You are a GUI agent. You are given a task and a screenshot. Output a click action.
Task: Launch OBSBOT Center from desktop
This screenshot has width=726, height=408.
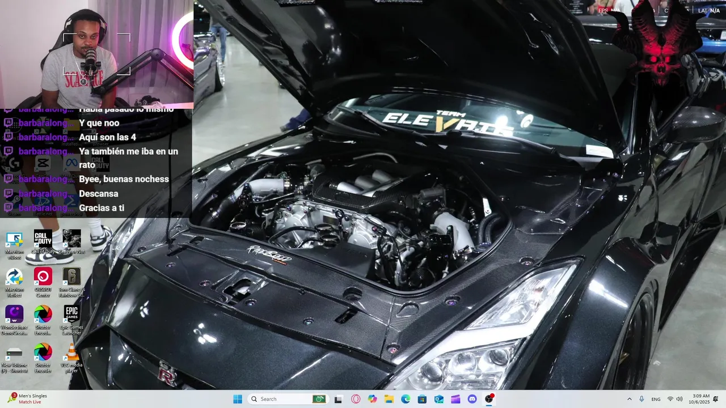pyautogui.click(x=43, y=282)
